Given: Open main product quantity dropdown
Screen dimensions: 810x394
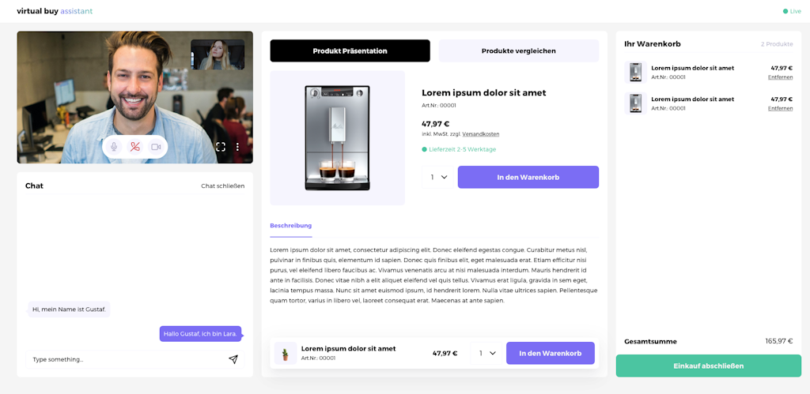Looking at the screenshot, I should 439,178.
